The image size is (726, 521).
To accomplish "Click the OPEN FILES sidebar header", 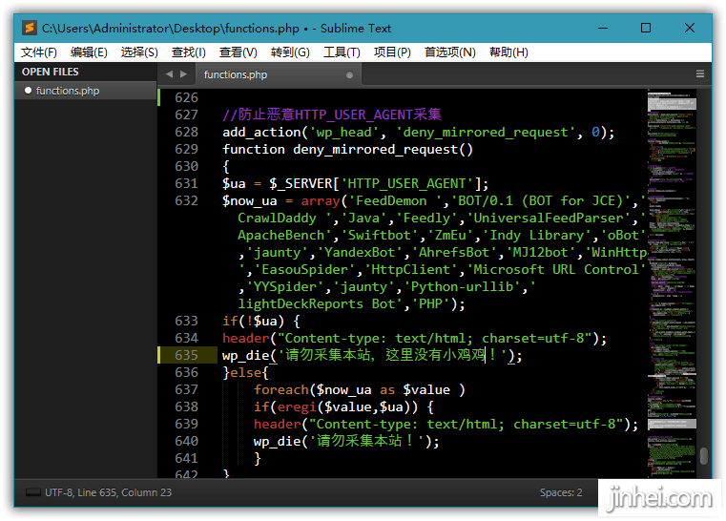I will coord(50,72).
